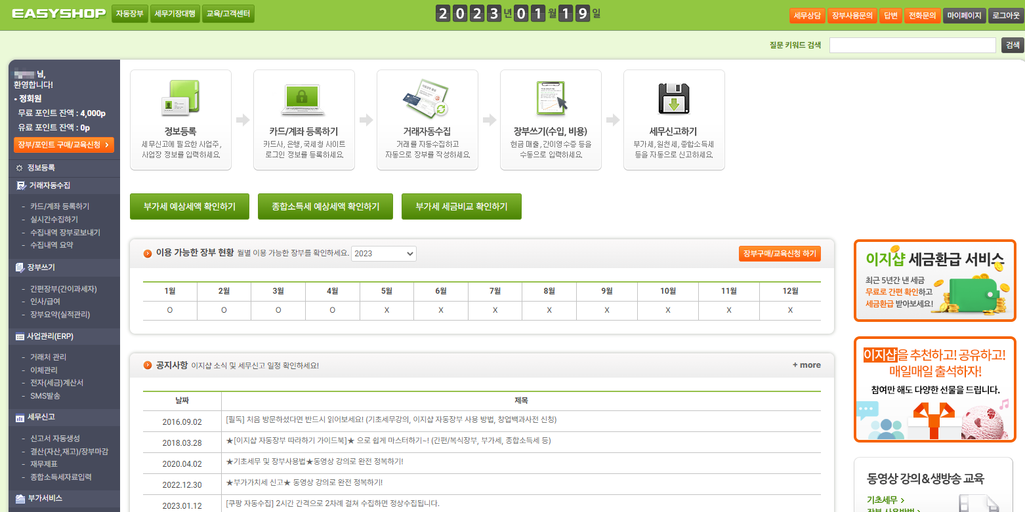Screen dimensions: 1025x512
Task: Open 2020.04.02 기초세무 및 장부사용법 notice
Action: click(314, 462)
